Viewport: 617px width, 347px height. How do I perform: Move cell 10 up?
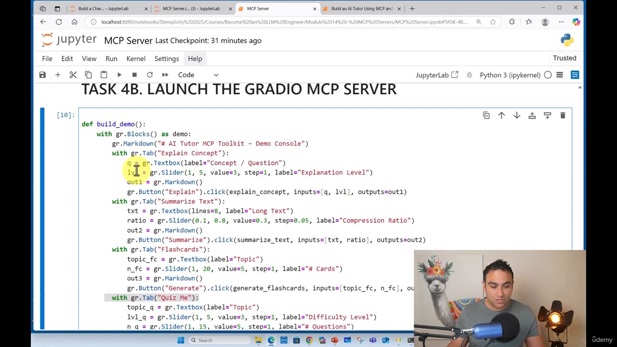pyautogui.click(x=501, y=115)
